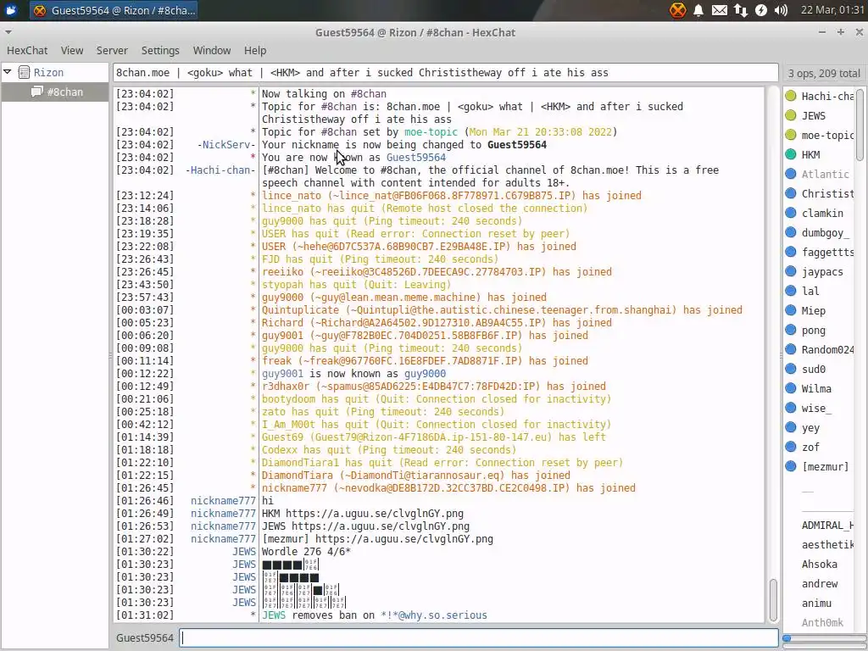This screenshot has width=868, height=651.
Task: Select Ahsoka user in list
Action: point(820,564)
